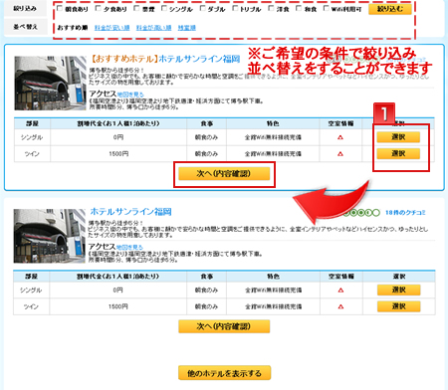Screen dimensions: 448x390
Task: Open the second card's ホテルサンライン福岡 title link
Action: (x=130, y=212)
